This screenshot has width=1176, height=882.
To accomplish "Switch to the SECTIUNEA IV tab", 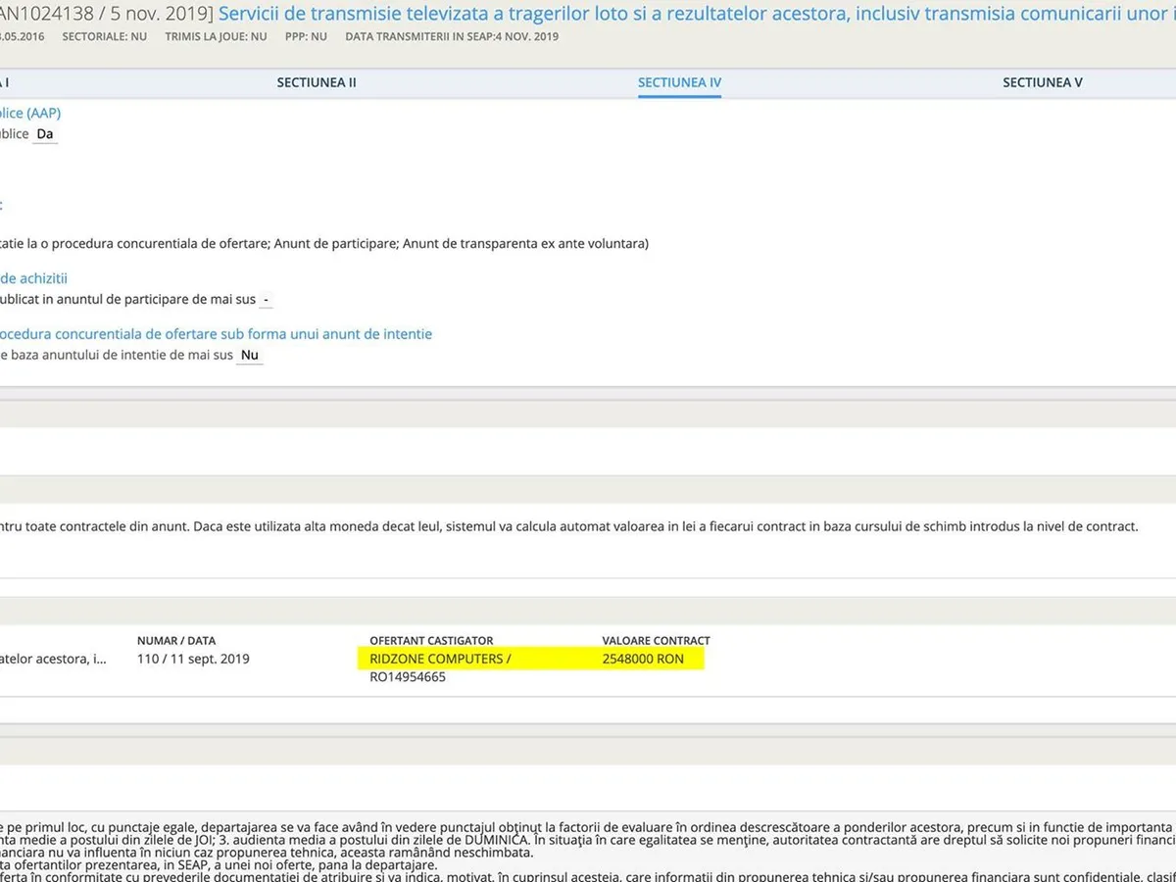I will click(679, 82).
